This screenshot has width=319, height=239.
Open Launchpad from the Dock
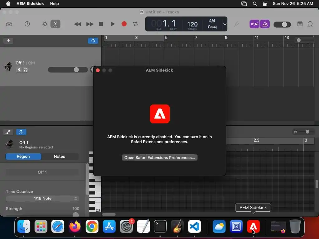point(41,227)
